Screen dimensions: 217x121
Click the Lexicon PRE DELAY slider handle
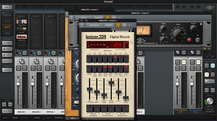pos(126,97)
